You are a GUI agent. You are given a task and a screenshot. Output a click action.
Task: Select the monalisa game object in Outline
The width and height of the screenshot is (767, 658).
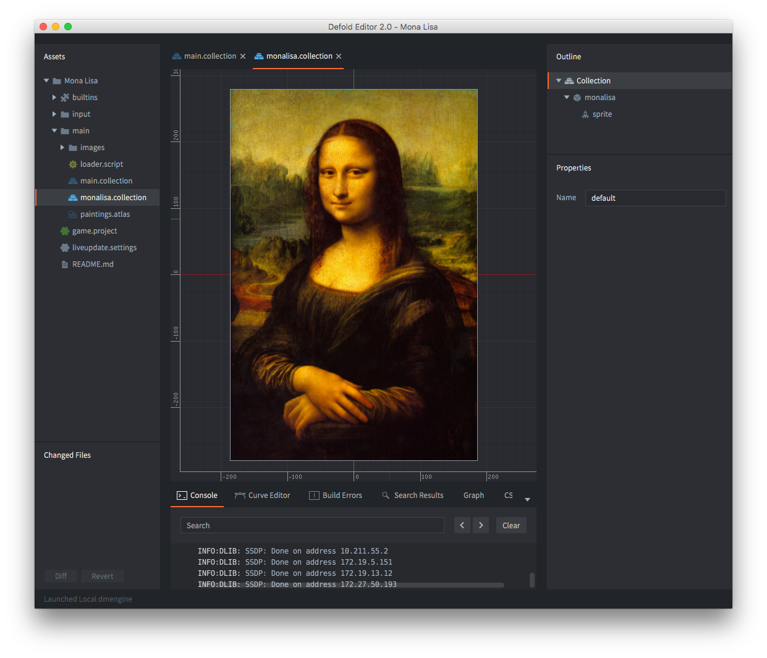(599, 97)
